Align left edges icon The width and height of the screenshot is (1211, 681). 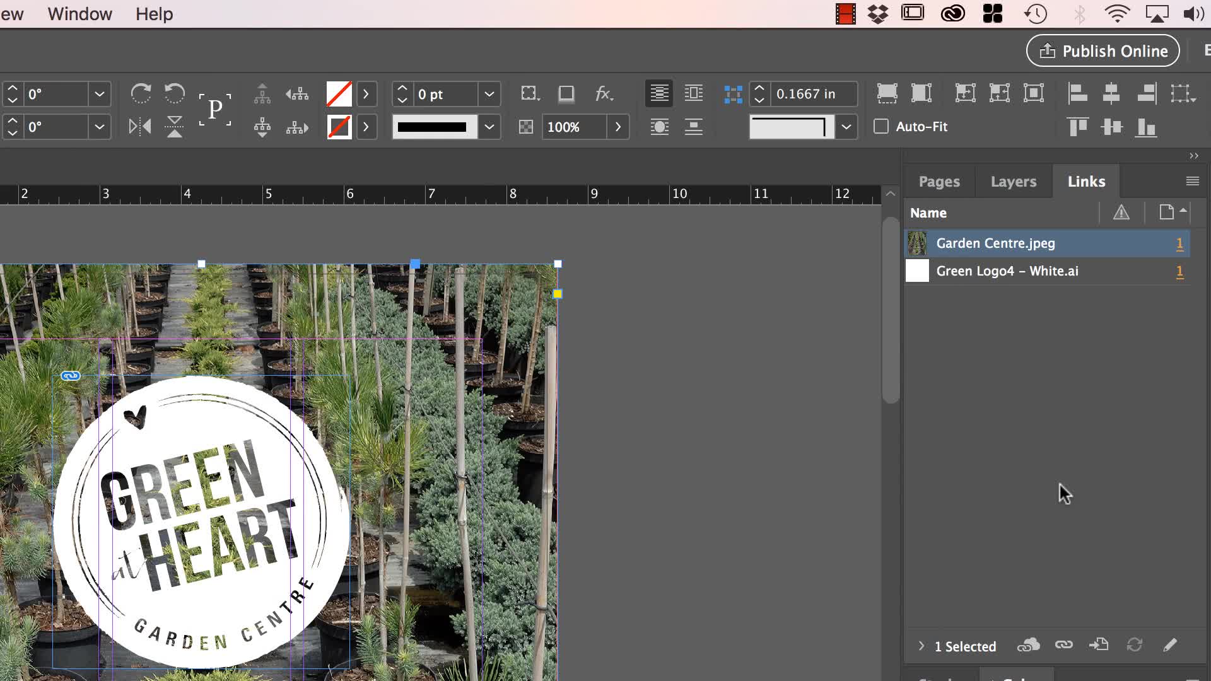tap(1077, 93)
